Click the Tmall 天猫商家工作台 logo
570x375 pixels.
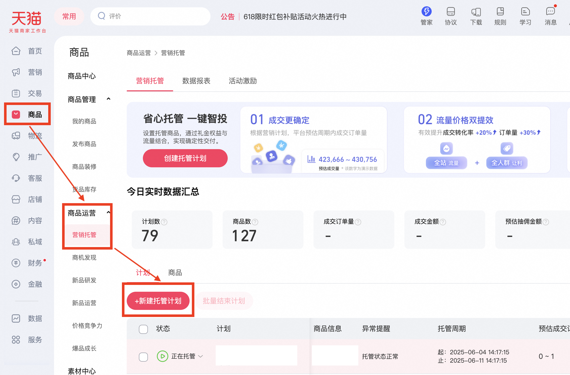coord(27,22)
